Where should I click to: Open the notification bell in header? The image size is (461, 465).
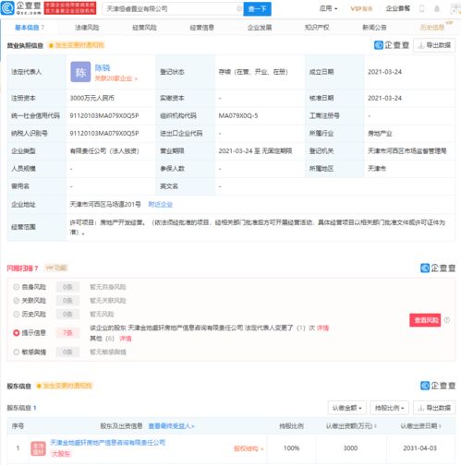tap(437, 8)
